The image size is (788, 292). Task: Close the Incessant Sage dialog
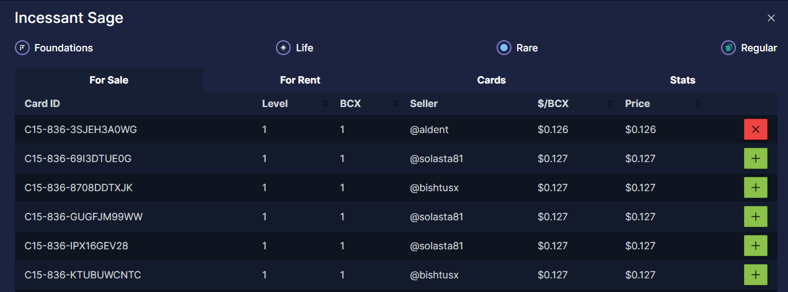771,18
